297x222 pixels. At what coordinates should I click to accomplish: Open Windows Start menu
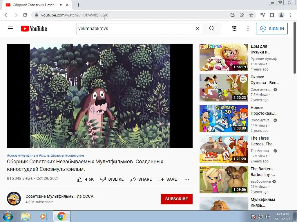click(7, 216)
